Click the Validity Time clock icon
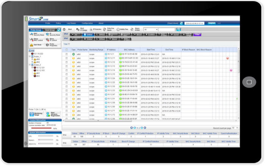The image size is (265, 166). [118, 29]
